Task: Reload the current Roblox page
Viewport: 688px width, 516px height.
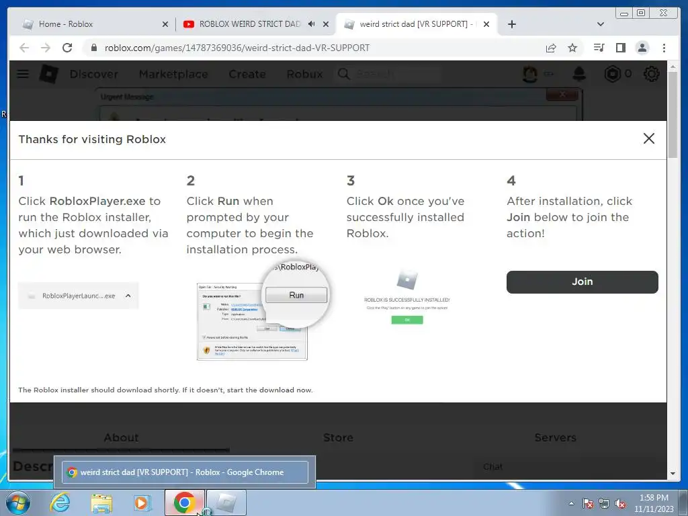Action: [67, 48]
